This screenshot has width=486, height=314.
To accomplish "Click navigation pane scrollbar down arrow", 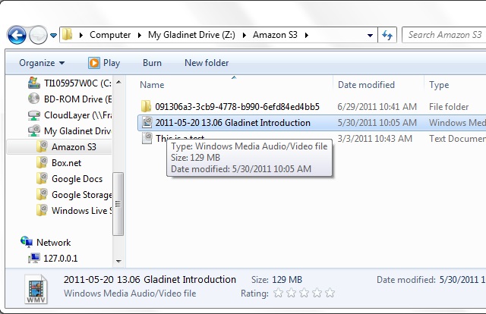I will (x=118, y=262).
